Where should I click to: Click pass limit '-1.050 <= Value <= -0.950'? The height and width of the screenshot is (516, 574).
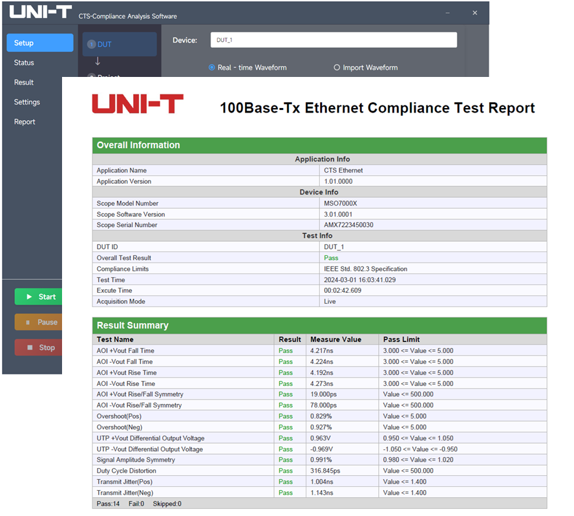point(420,449)
